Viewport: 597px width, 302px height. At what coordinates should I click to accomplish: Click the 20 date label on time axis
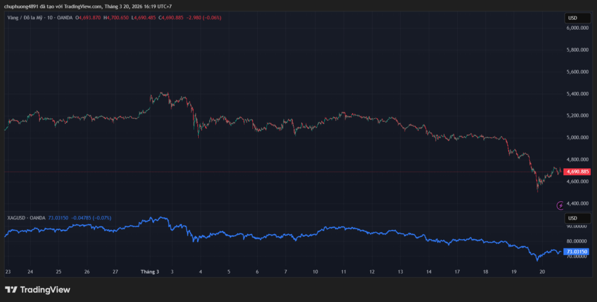click(542, 272)
